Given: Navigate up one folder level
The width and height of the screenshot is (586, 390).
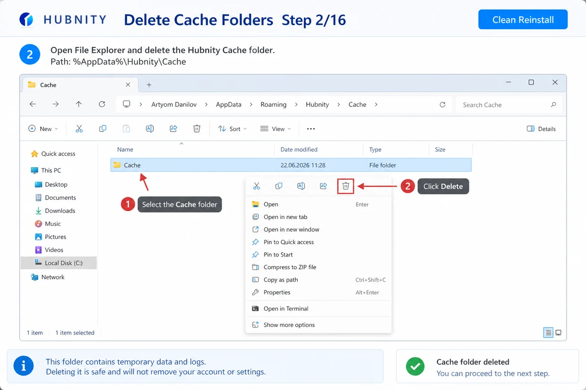Looking at the screenshot, I should 79,104.
